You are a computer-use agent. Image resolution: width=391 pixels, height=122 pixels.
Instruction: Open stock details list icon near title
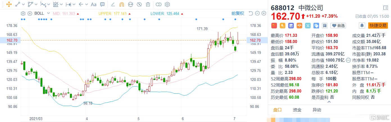[x=385, y=8]
